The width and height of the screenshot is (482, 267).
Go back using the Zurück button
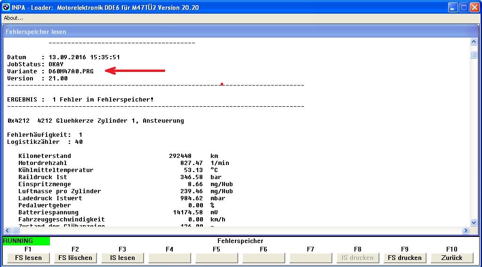pyautogui.click(x=452, y=258)
